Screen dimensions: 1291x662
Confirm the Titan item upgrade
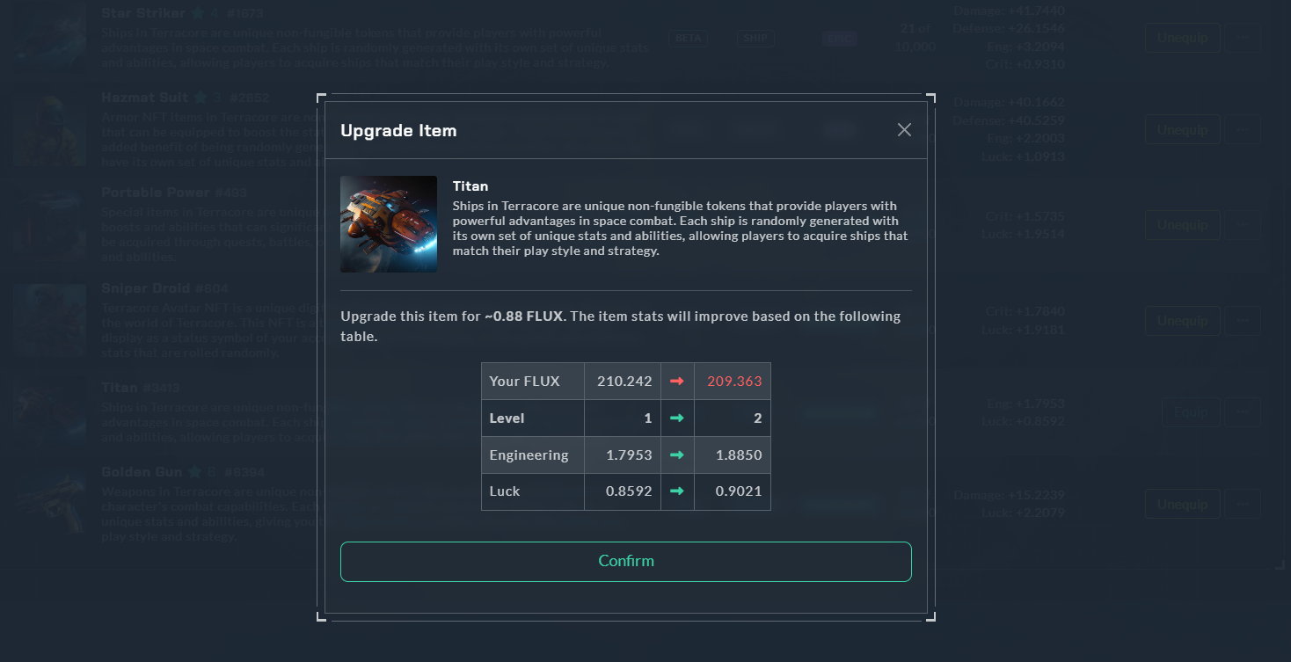tap(626, 561)
